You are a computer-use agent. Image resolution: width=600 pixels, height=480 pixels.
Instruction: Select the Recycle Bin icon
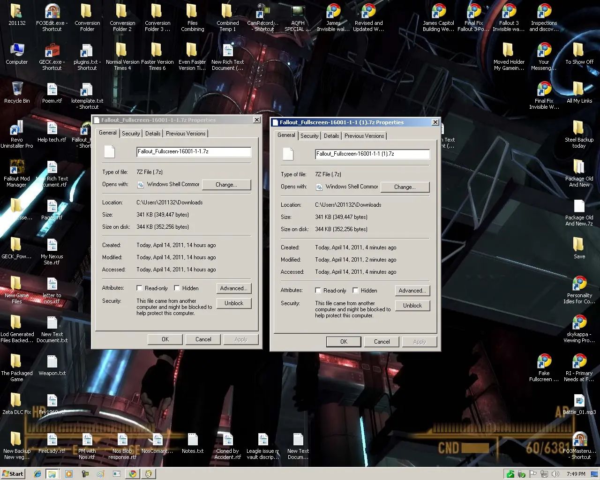(17, 89)
